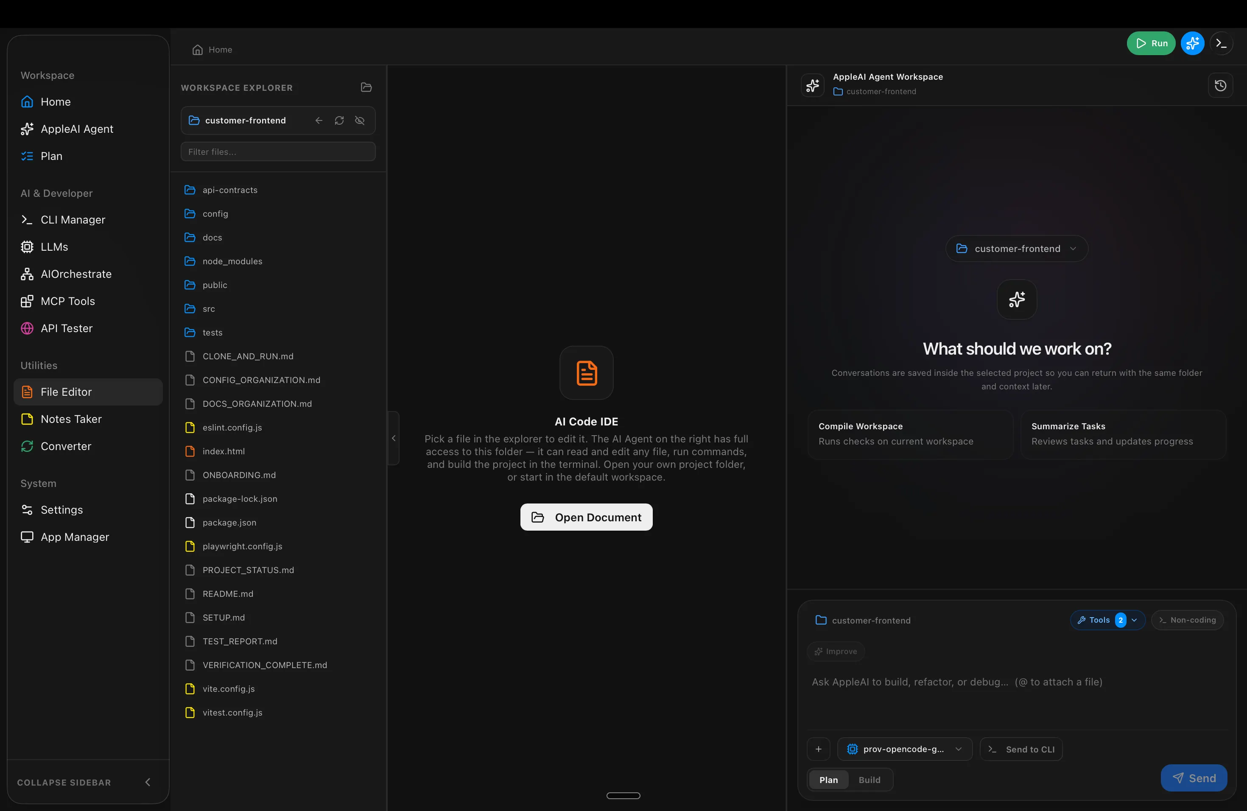This screenshot has width=1247, height=811.
Task: Open CLONE_AND_RUN.md file
Action: [278, 356]
